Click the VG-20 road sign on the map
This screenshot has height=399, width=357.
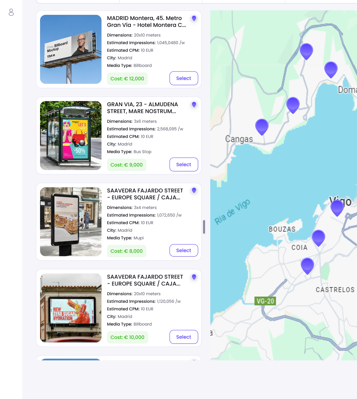(x=265, y=301)
